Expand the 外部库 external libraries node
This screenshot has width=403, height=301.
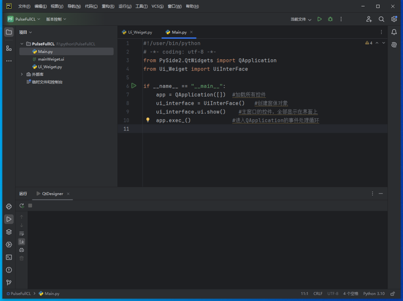[22, 74]
